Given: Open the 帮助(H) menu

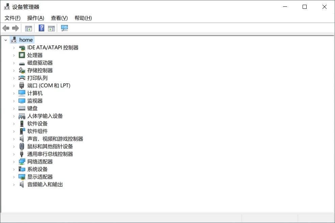Looking at the screenshot, I should 83,18.
